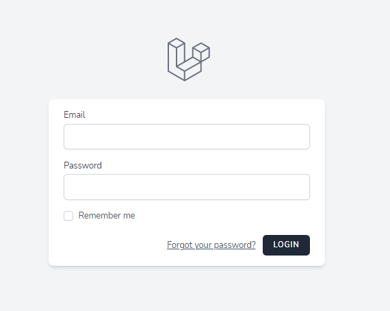Select the dark LOGIN button
The image size is (390, 311).
point(286,245)
